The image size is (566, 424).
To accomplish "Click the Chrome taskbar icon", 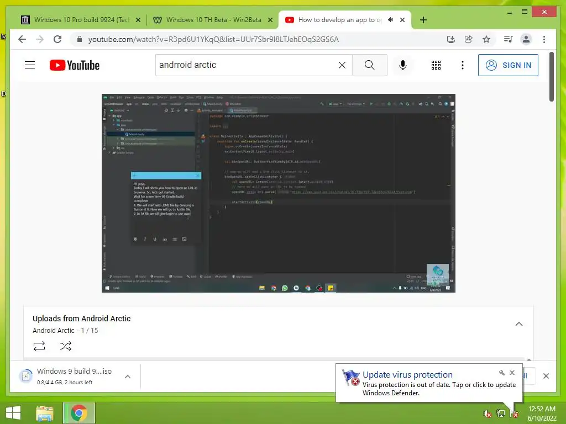I will [79, 413].
